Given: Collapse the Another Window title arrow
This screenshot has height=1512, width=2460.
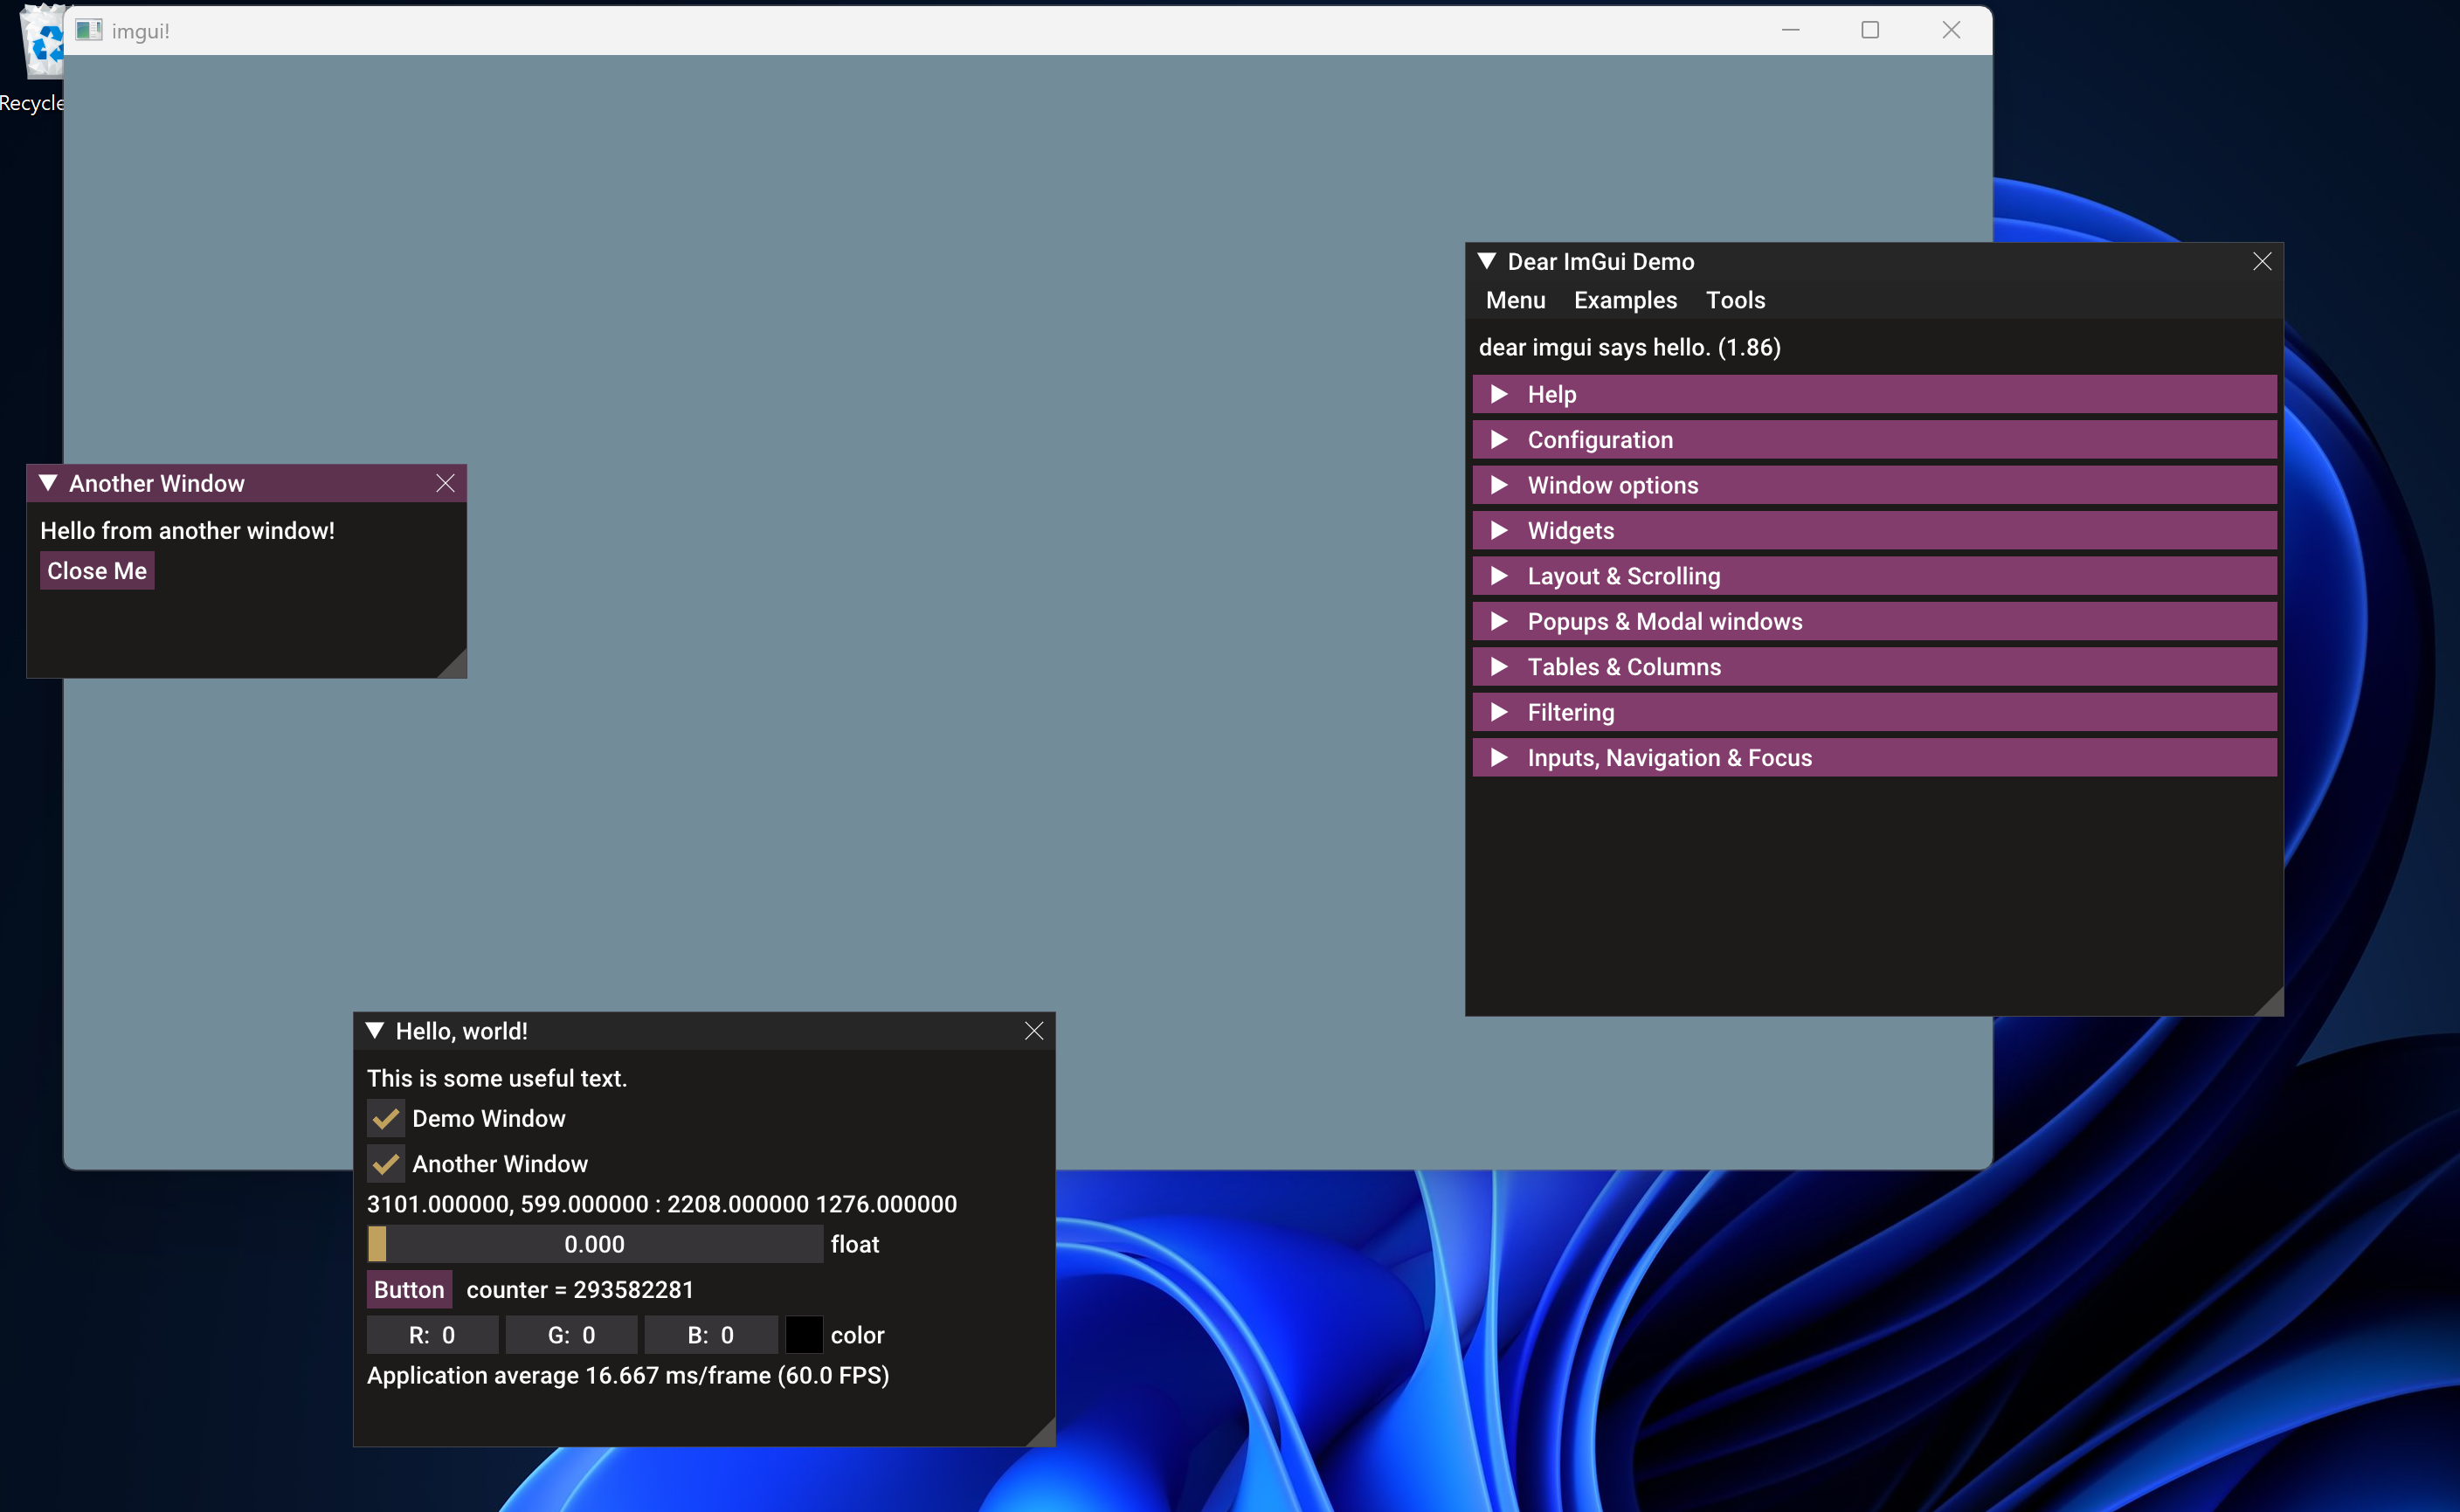Looking at the screenshot, I should coord(48,483).
